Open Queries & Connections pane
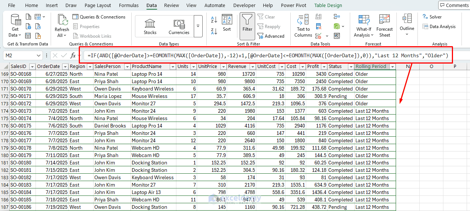The width and height of the screenshot is (470, 211). (99, 17)
